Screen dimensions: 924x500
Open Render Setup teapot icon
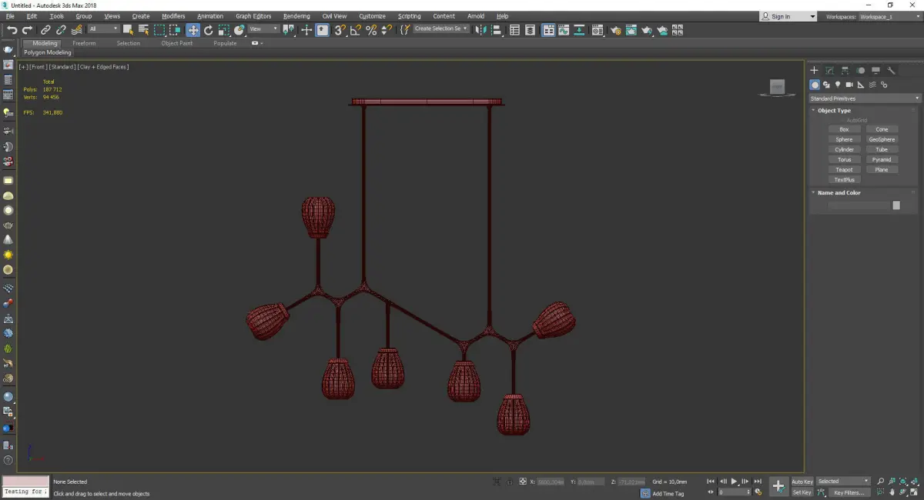point(616,30)
